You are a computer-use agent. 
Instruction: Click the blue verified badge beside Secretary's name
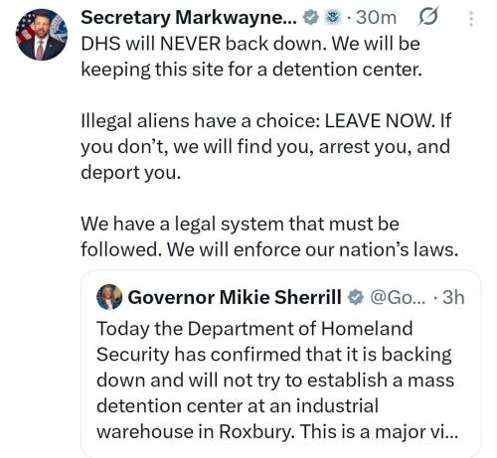[x=311, y=18]
